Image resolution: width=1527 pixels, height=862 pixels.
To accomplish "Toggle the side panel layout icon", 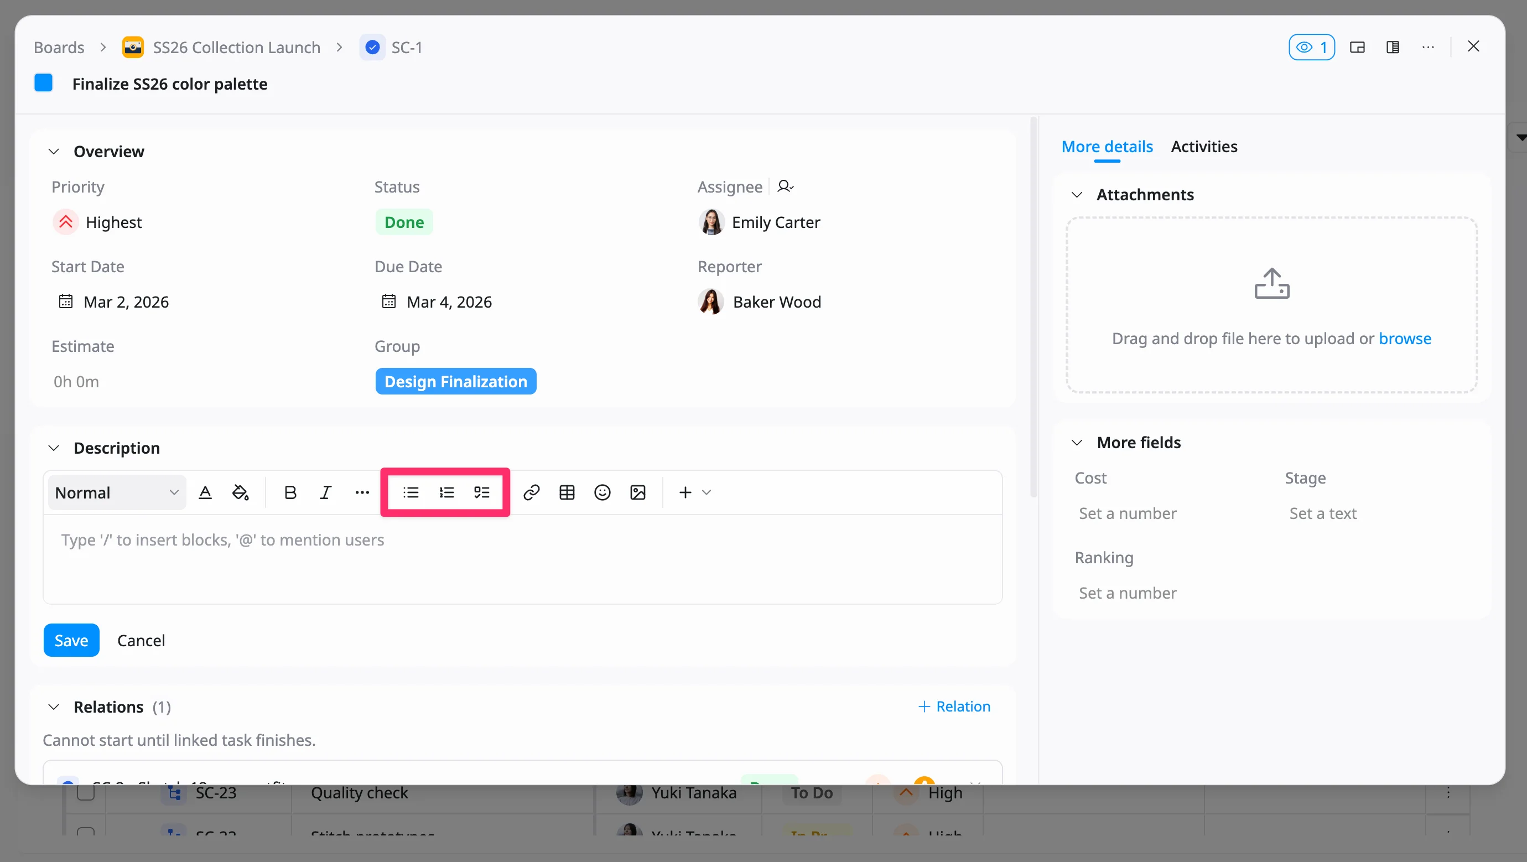I will 1393,48.
